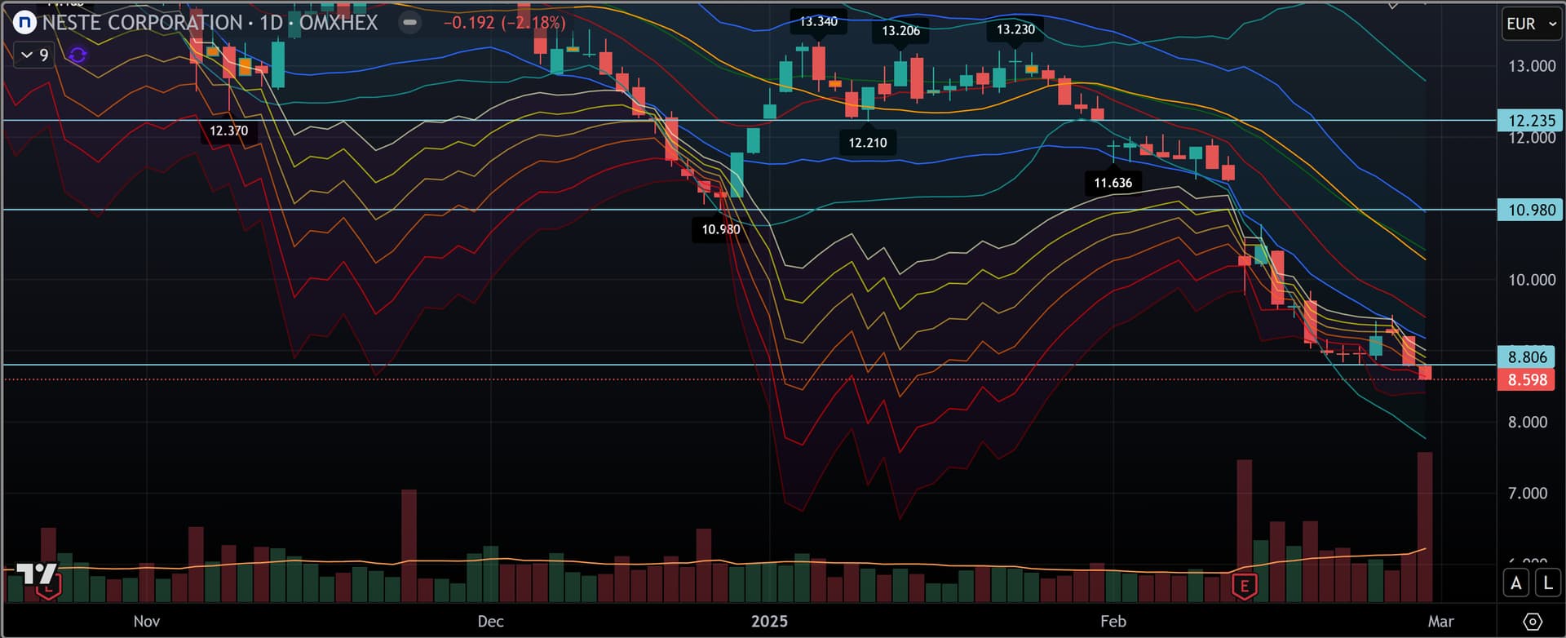This screenshot has width=1566, height=638.
Task: Click the 2025 label on time axis
Action: [769, 622]
